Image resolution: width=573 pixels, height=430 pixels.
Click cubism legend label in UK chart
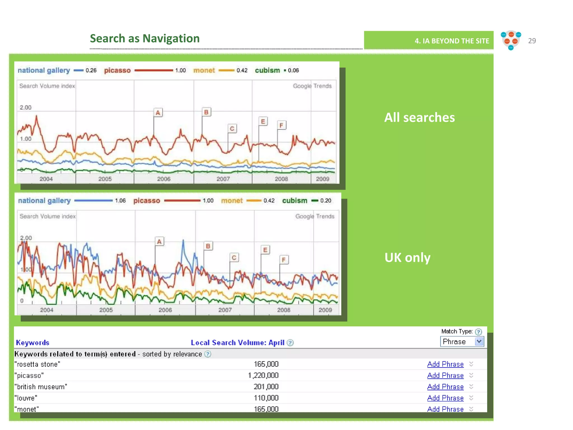pyautogui.click(x=295, y=201)
